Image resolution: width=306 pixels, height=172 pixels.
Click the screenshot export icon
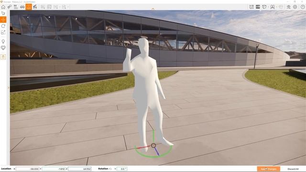click(x=43, y=7)
